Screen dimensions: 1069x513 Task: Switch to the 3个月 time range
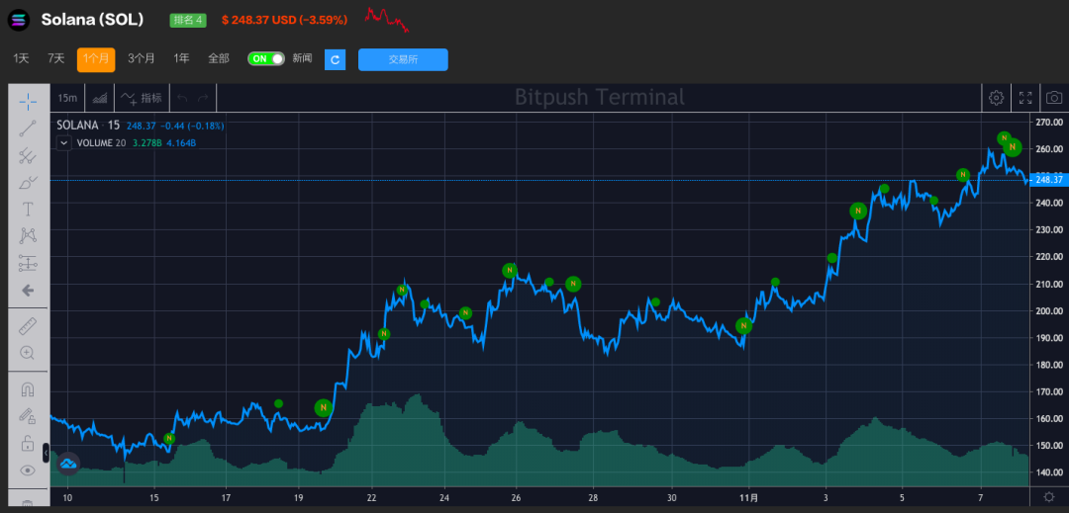click(142, 59)
